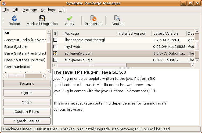
Task: Click the sections list scroll-left arrow
Action: click(5, 76)
